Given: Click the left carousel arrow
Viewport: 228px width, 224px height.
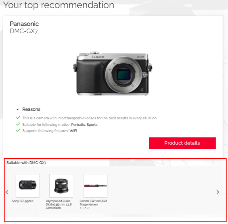Looking at the screenshot, I should (7, 192).
